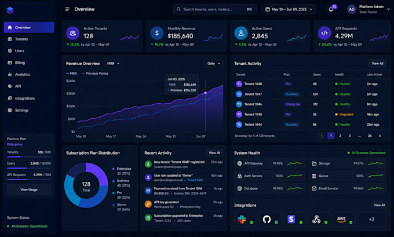Screen dimensions: 394x237
Task: Click the API Requests code icon
Action: coord(324,33)
